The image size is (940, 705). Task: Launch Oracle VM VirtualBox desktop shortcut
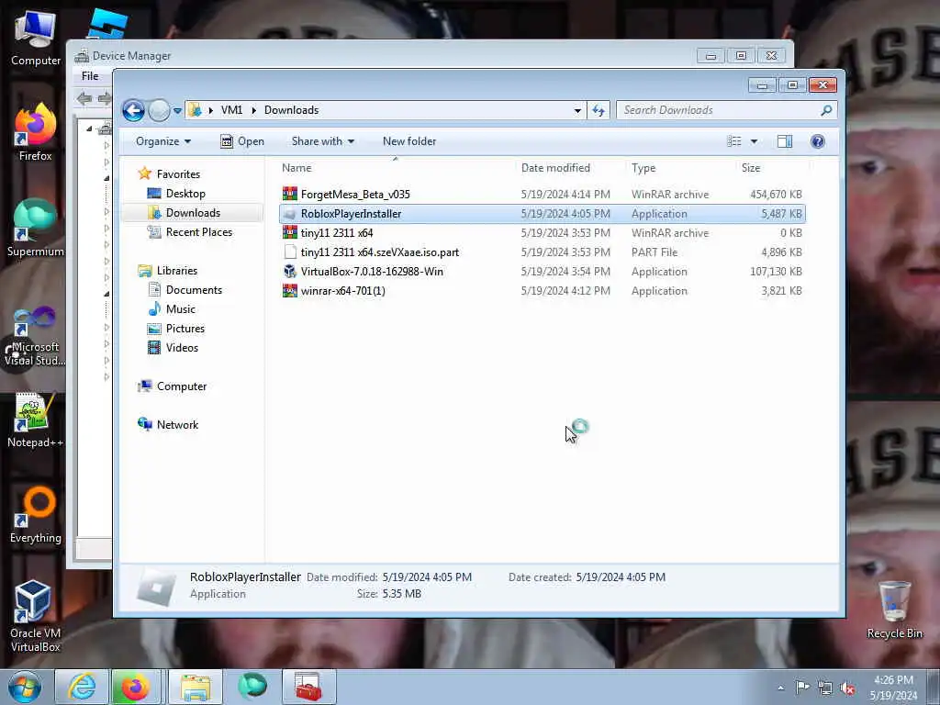tap(35, 616)
